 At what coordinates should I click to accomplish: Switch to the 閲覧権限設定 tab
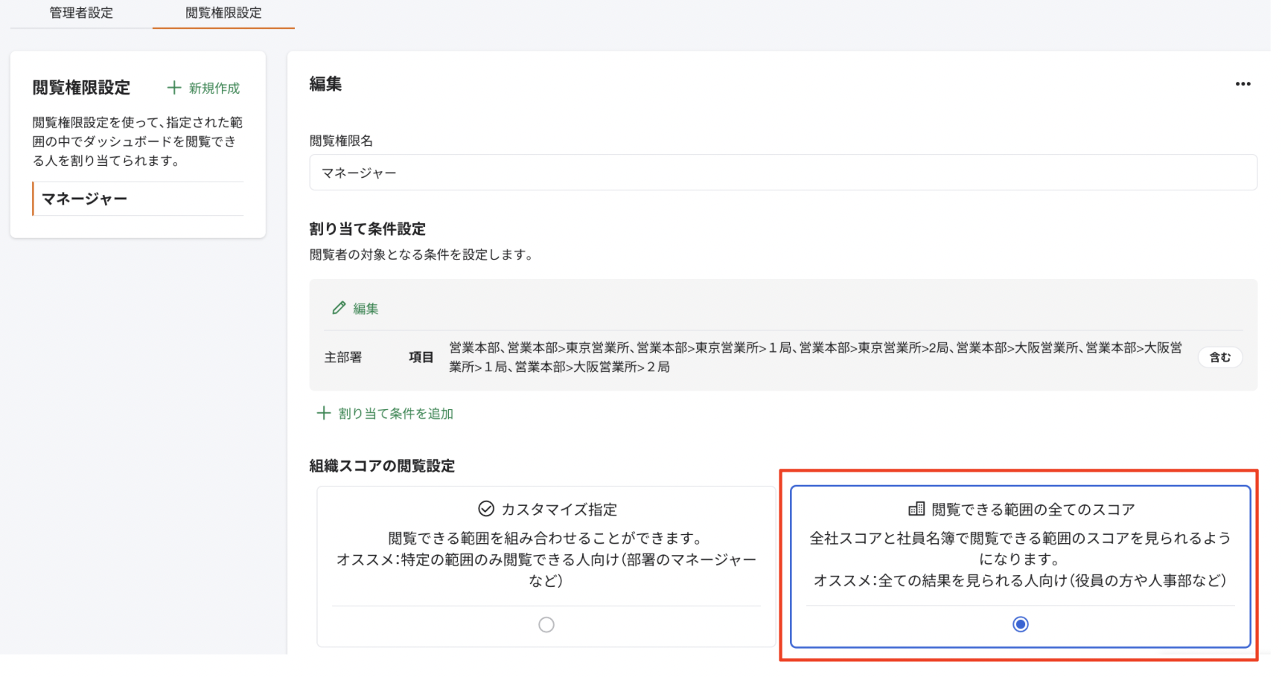pyautogui.click(x=223, y=13)
